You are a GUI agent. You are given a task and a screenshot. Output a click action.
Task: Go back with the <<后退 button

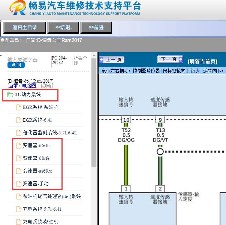coord(63,27)
